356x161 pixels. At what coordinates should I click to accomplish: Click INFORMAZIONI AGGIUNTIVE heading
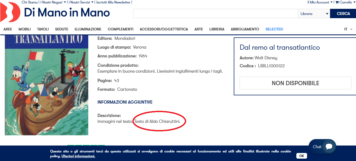click(x=125, y=102)
